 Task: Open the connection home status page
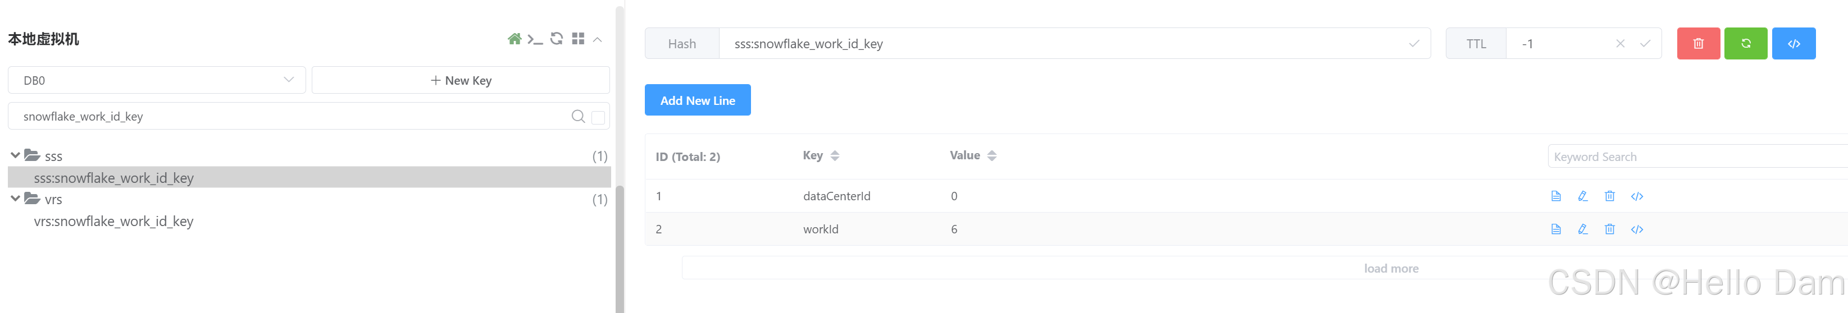515,39
